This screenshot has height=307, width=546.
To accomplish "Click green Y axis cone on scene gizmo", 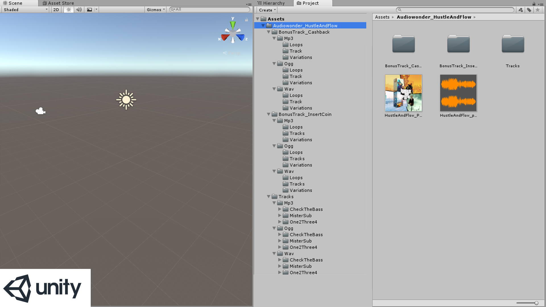I will point(233,25).
